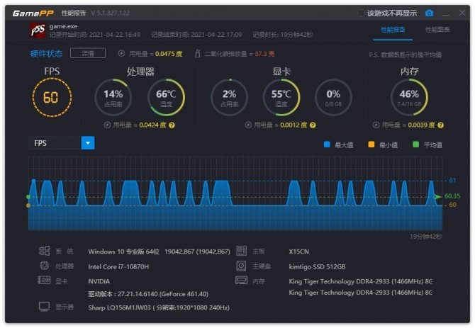Screen dimensions: 475x328
Task: Click the GPU 0% video memory gauge
Action: [333, 98]
